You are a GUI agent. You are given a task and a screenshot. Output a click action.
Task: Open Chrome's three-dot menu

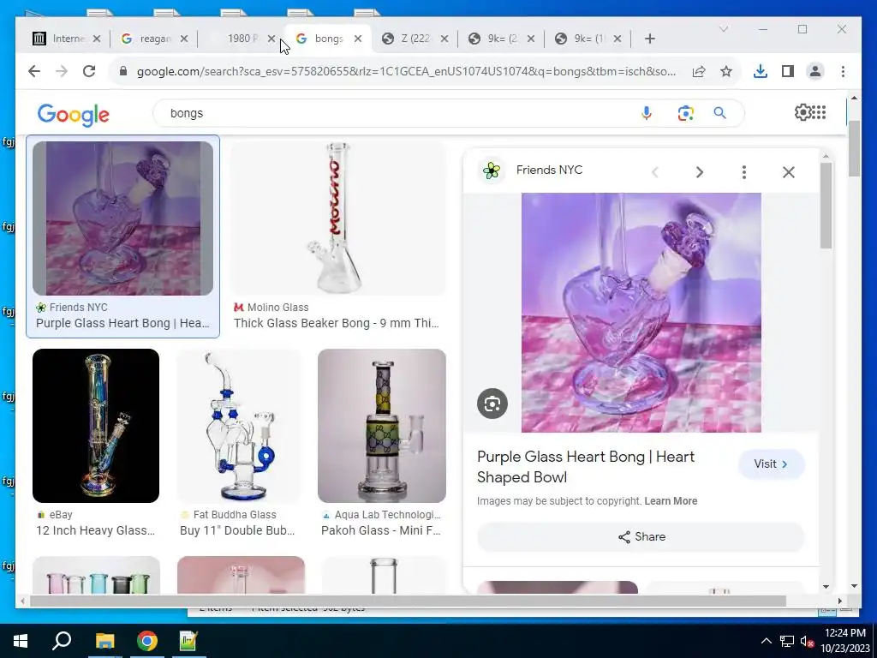(843, 71)
